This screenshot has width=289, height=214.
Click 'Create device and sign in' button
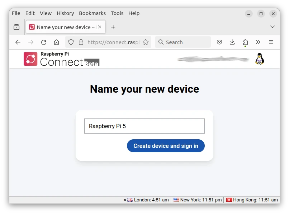[x=166, y=146]
